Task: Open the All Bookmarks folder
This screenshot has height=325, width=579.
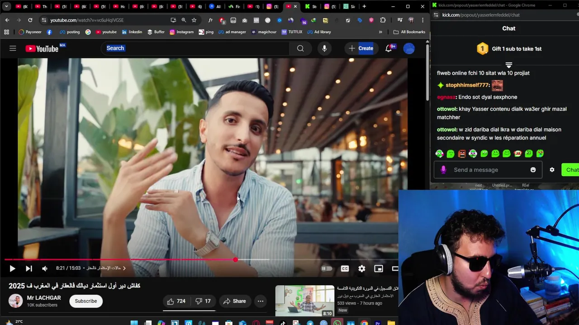Action: coord(409,32)
